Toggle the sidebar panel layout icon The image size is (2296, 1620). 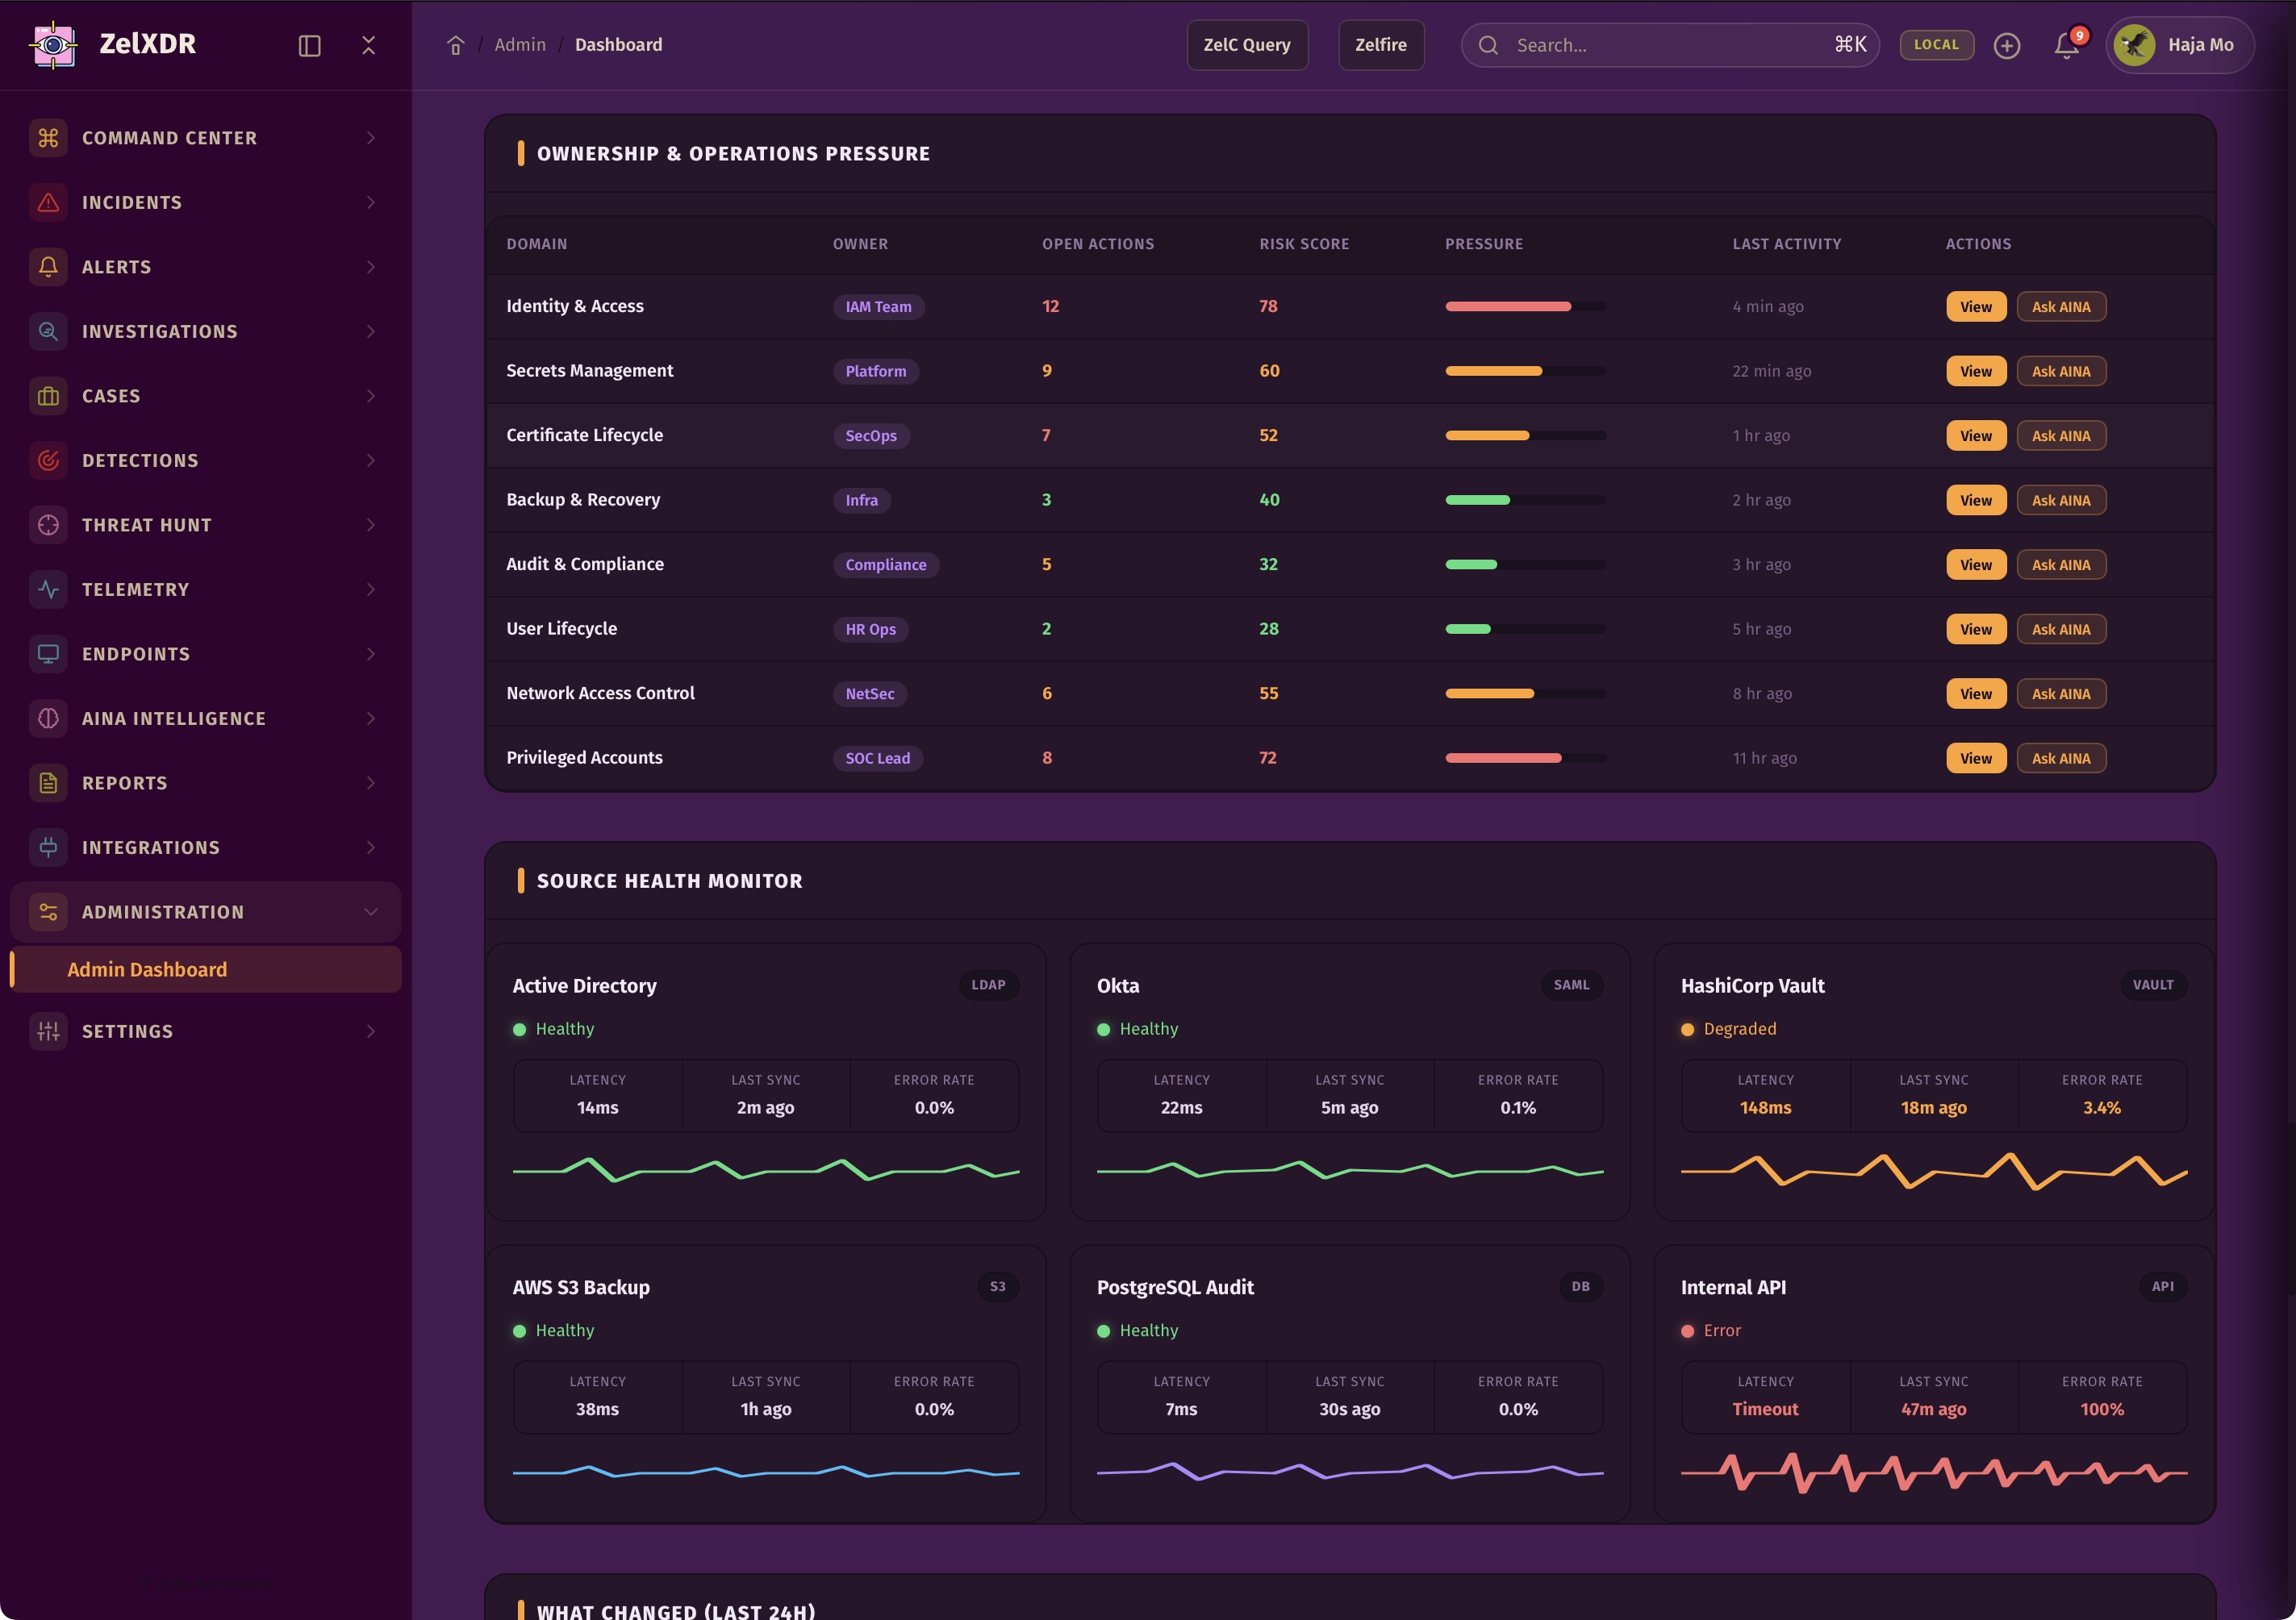pyautogui.click(x=309, y=45)
